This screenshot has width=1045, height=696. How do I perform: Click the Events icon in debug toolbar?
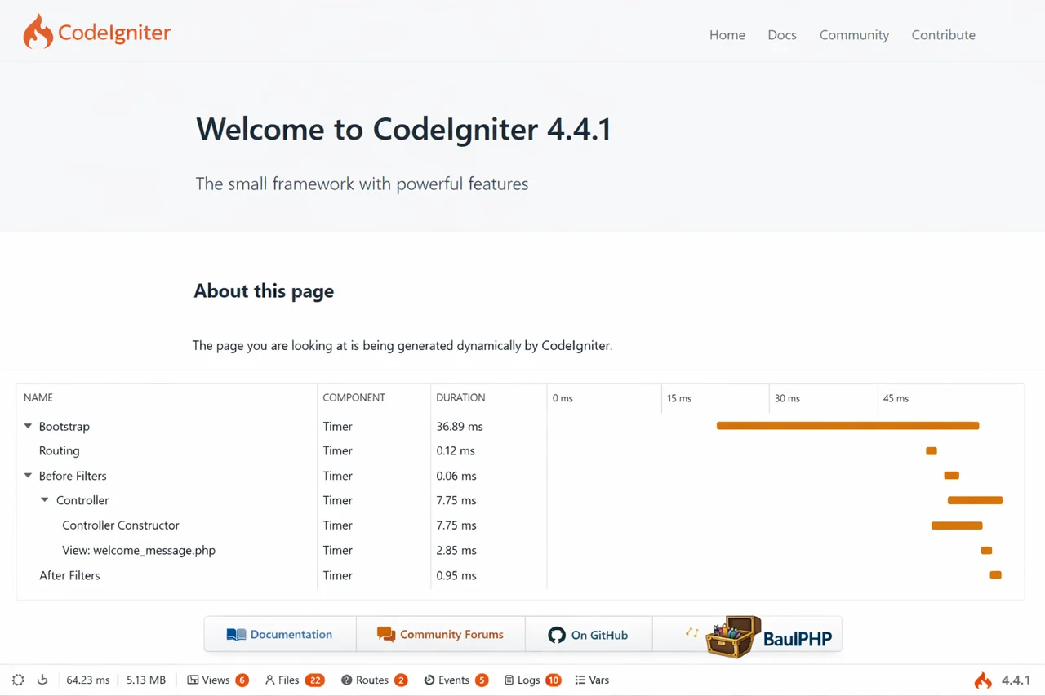(429, 680)
